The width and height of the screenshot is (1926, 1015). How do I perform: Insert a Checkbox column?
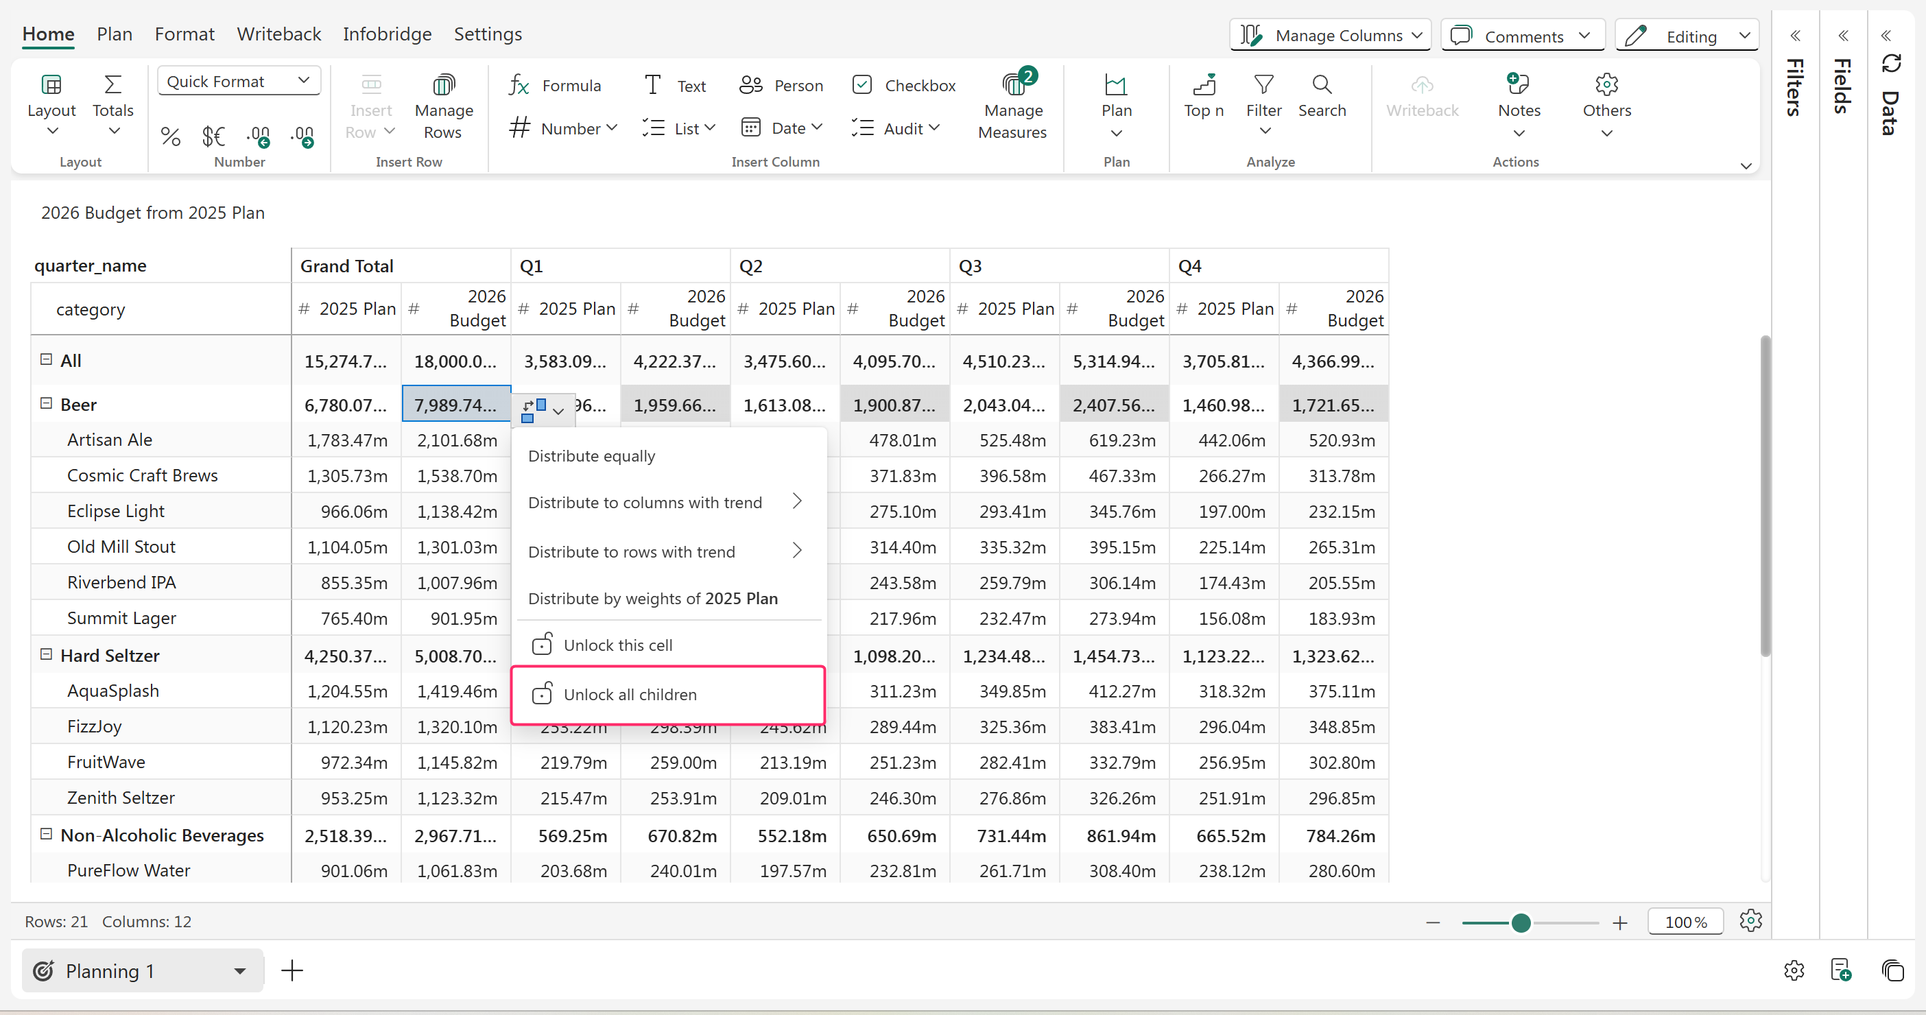pyautogui.click(x=903, y=85)
